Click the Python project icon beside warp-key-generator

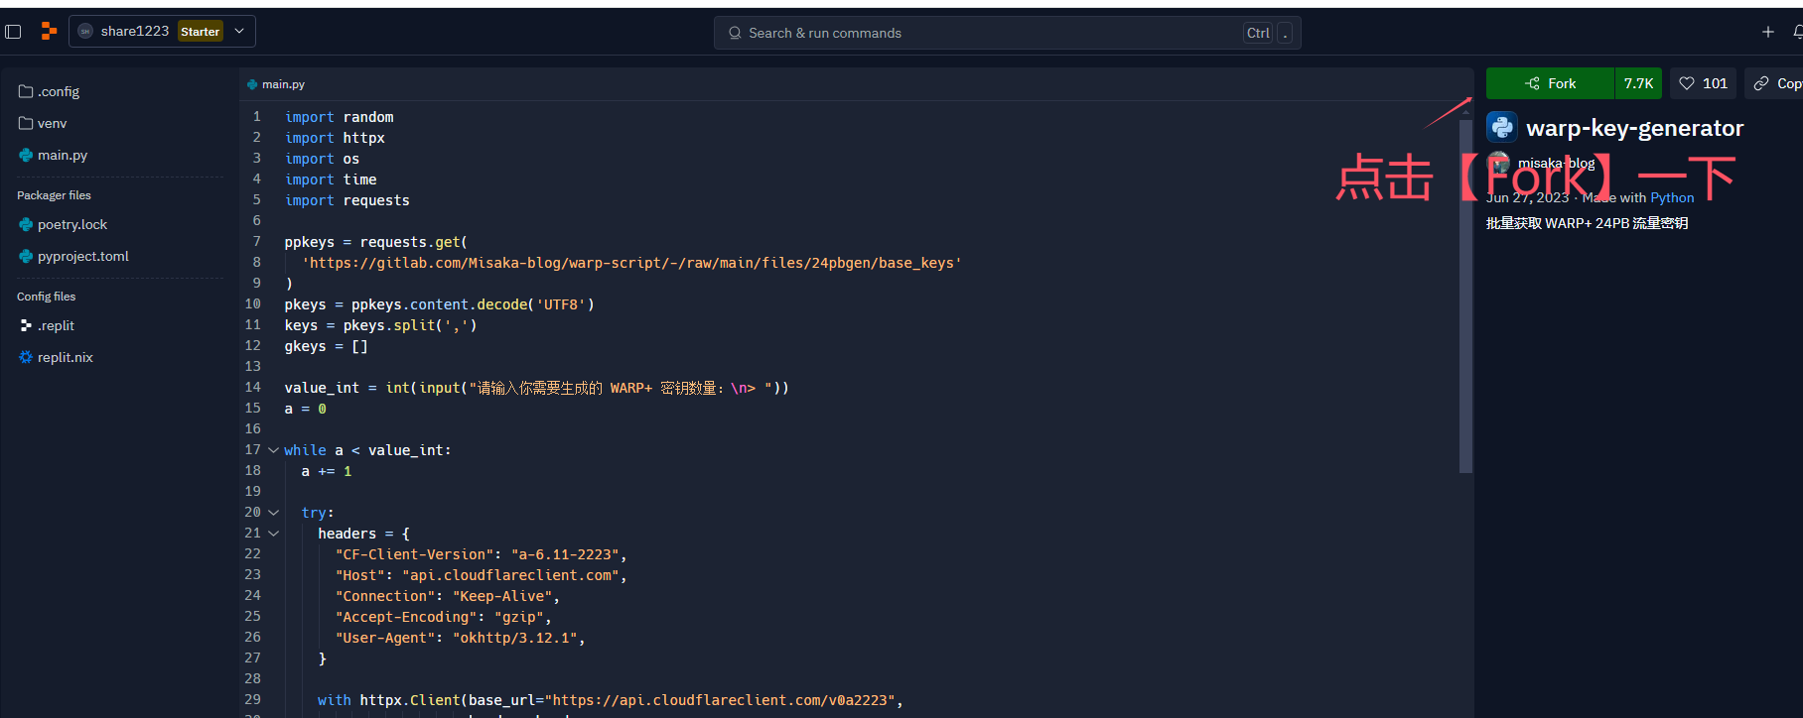(1501, 127)
